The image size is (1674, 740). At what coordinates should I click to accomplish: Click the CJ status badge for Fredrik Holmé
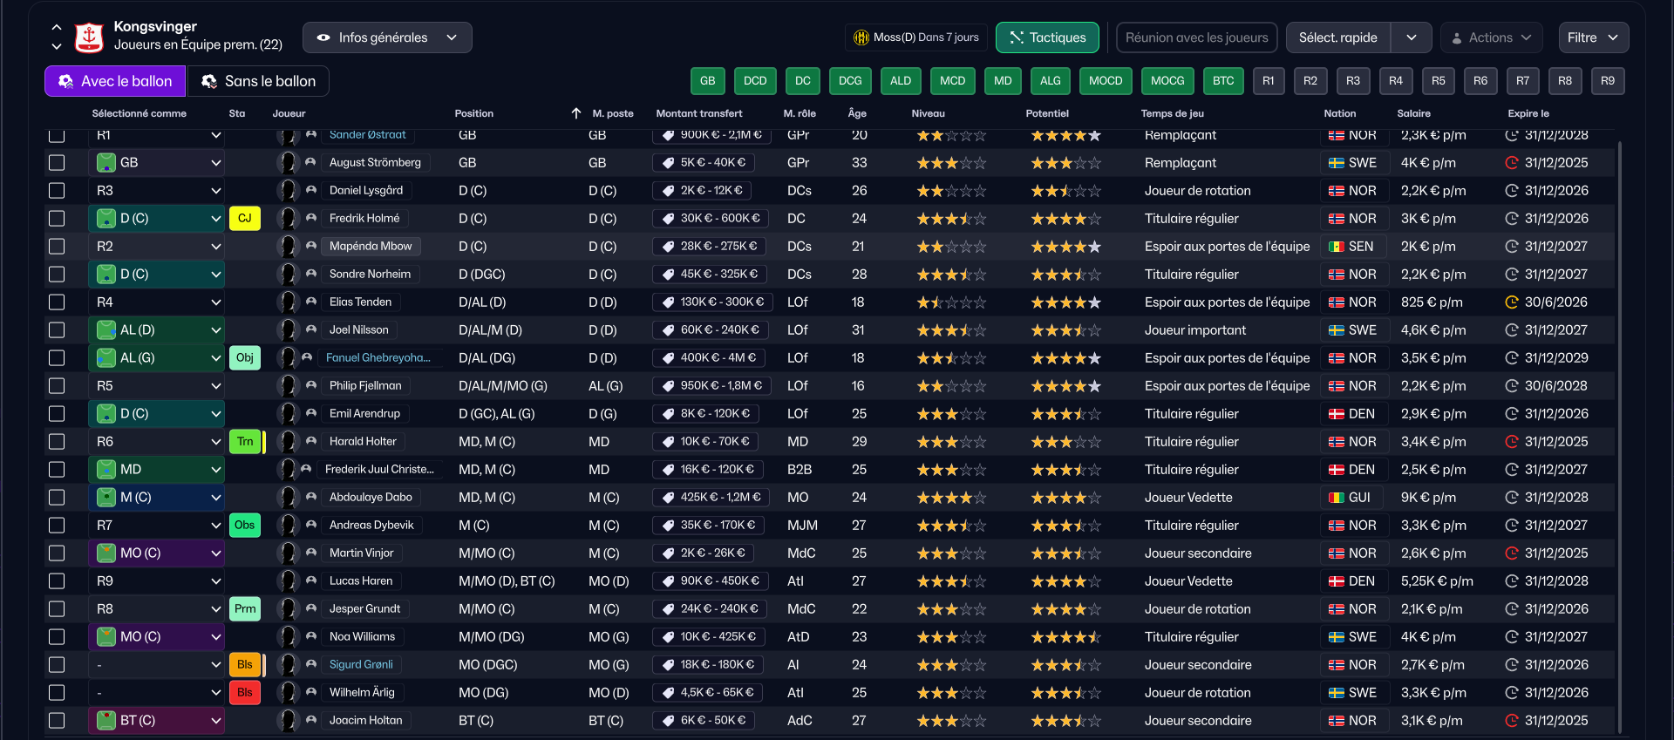[245, 219]
